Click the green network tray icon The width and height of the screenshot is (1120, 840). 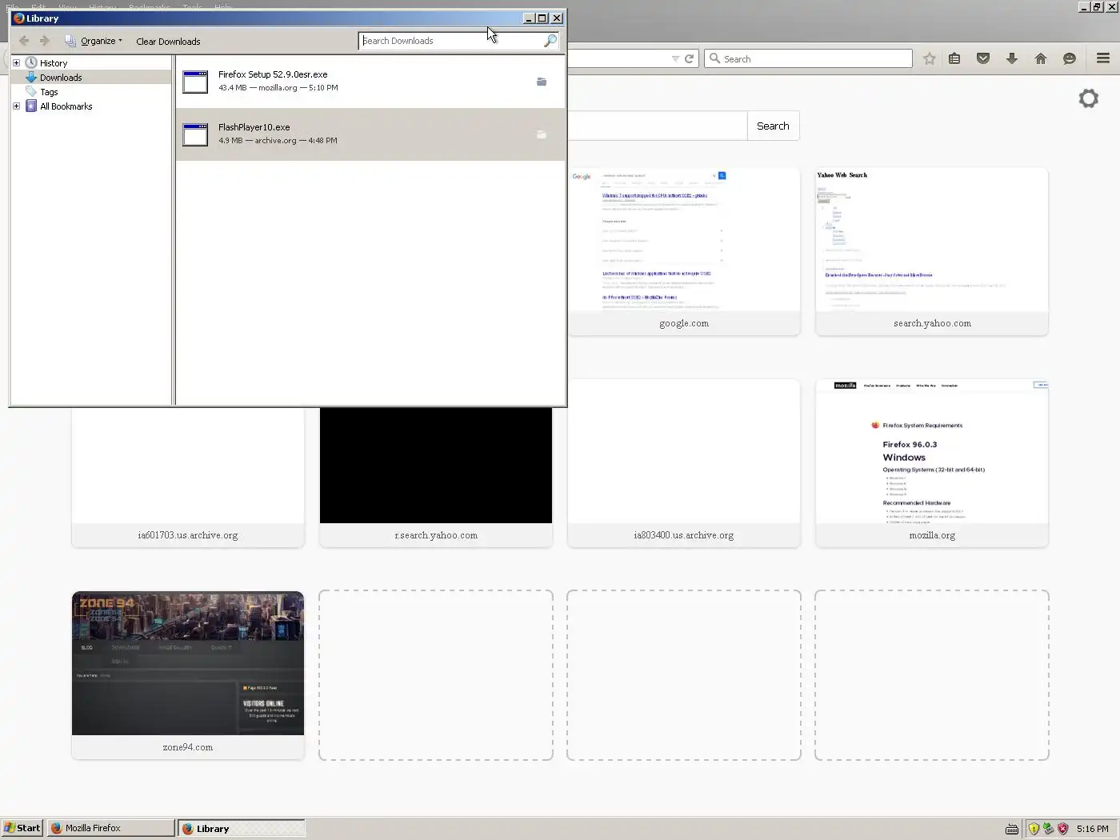point(1048,829)
